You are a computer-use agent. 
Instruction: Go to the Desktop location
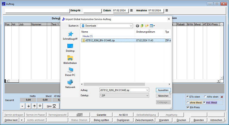pyautogui.click(x=70, y=48)
